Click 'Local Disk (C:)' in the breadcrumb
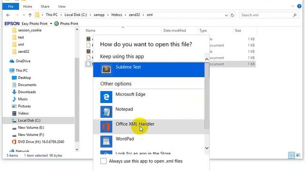 76,15
